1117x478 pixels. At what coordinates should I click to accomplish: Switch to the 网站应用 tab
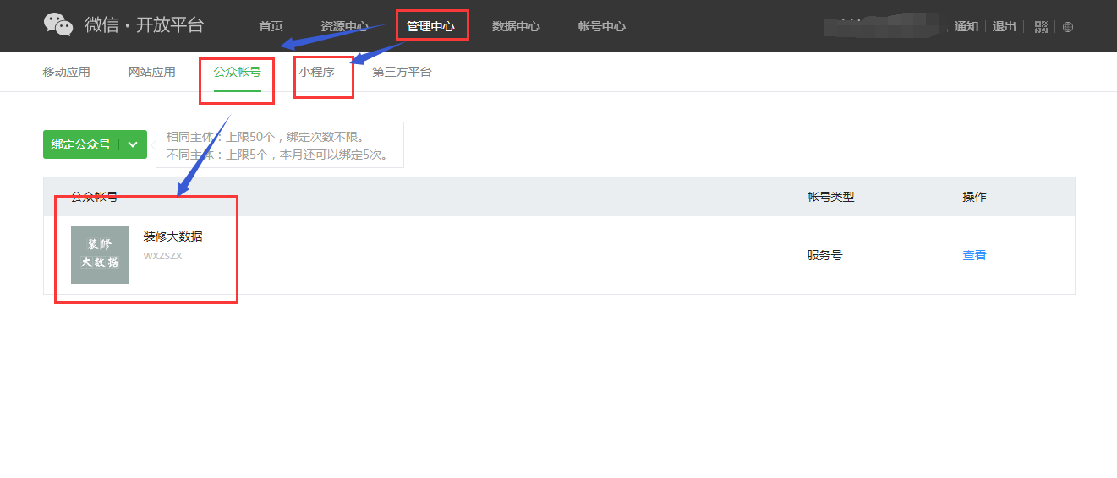click(152, 72)
